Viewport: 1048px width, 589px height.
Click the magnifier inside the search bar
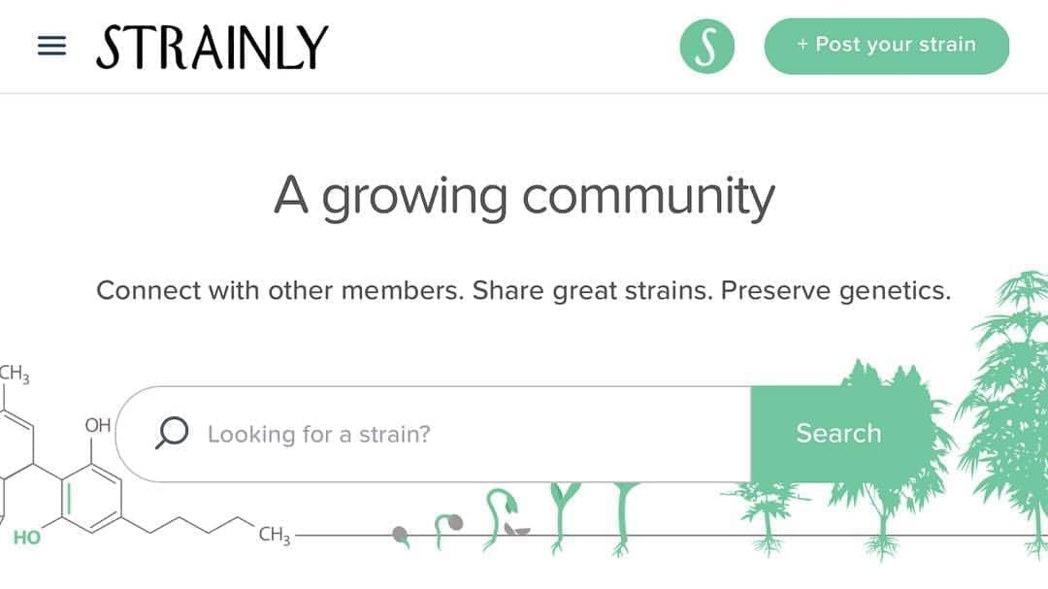tap(172, 433)
